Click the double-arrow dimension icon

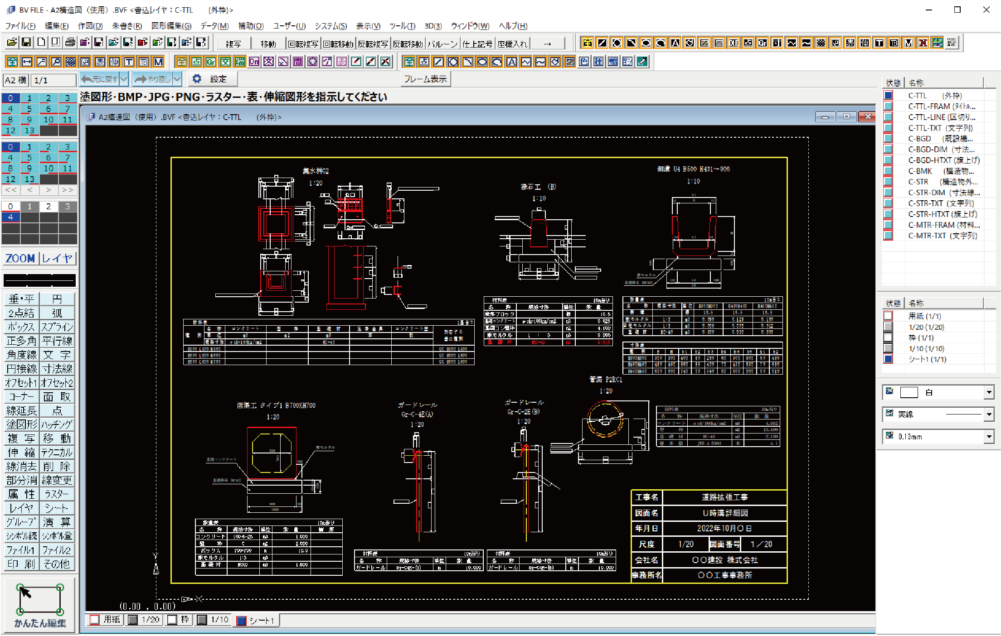click(27, 62)
